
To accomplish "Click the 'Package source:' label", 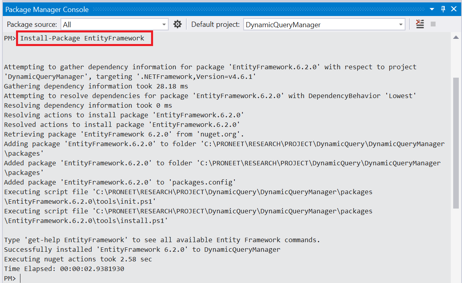I will coord(32,24).
